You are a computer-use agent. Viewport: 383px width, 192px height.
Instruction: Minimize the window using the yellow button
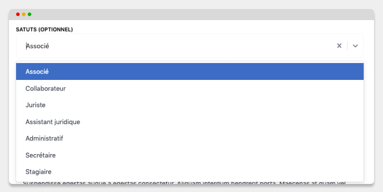pyautogui.click(x=24, y=14)
